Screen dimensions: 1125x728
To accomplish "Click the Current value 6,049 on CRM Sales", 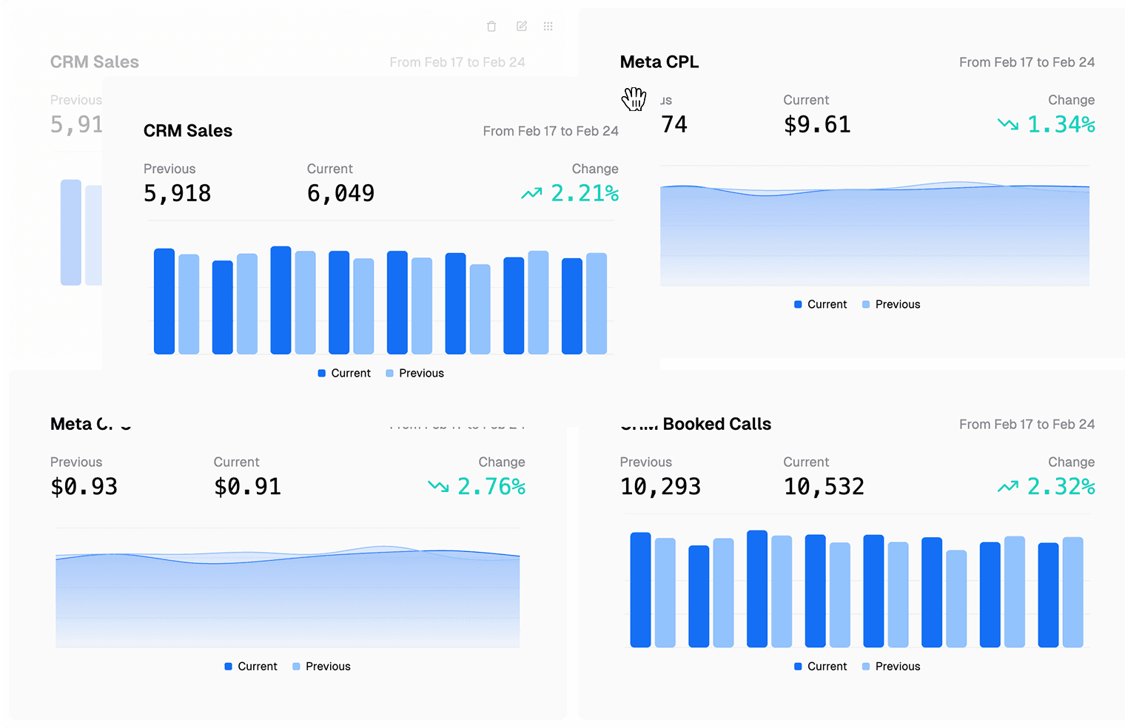I will 340,192.
